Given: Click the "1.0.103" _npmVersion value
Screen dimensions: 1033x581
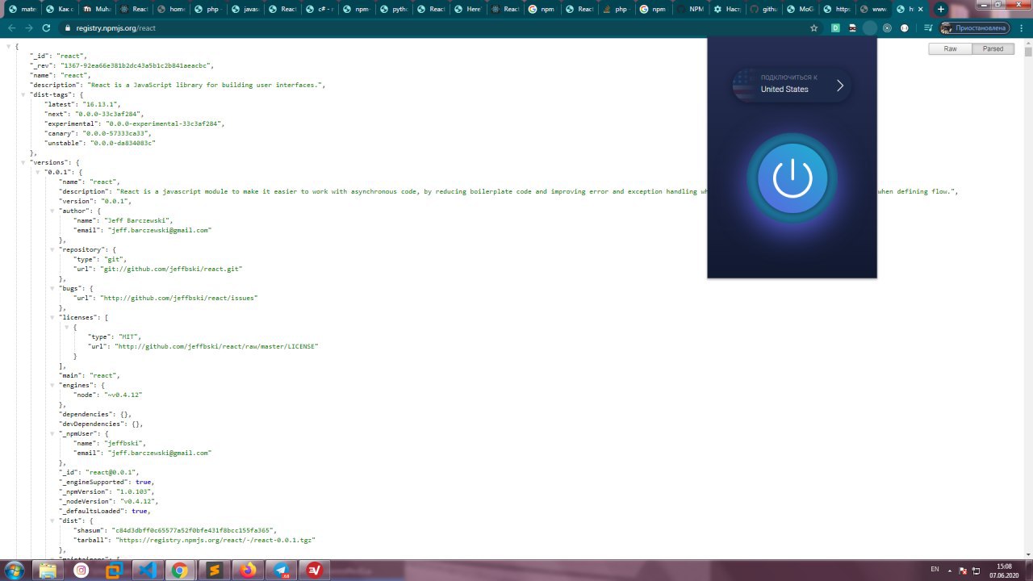Looking at the screenshot, I should click(x=132, y=491).
